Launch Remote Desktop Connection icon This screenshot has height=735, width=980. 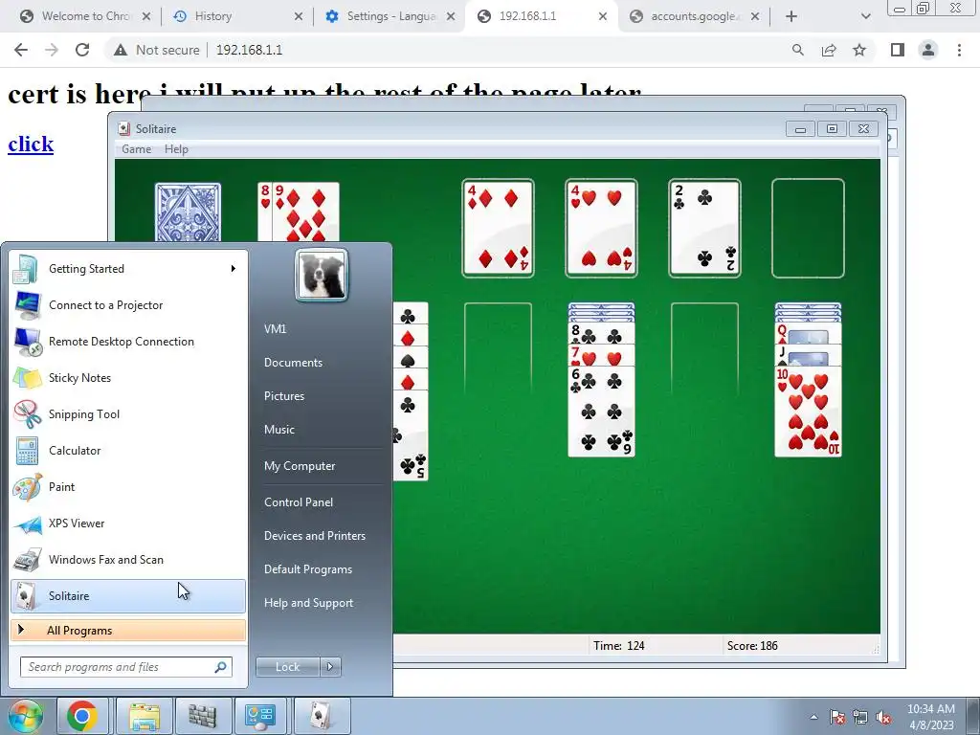pos(26,342)
